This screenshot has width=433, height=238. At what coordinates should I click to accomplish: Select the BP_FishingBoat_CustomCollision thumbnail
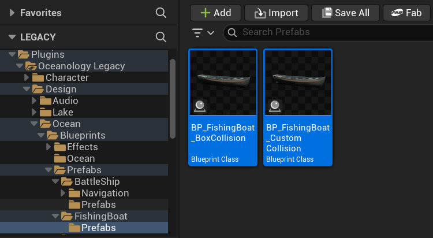[x=298, y=83]
